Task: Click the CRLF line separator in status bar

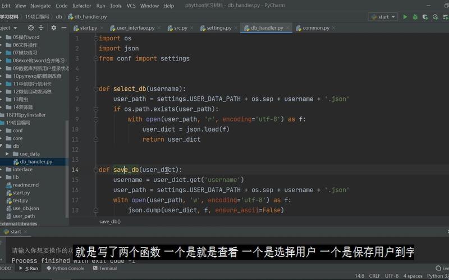Action: tap(374, 276)
